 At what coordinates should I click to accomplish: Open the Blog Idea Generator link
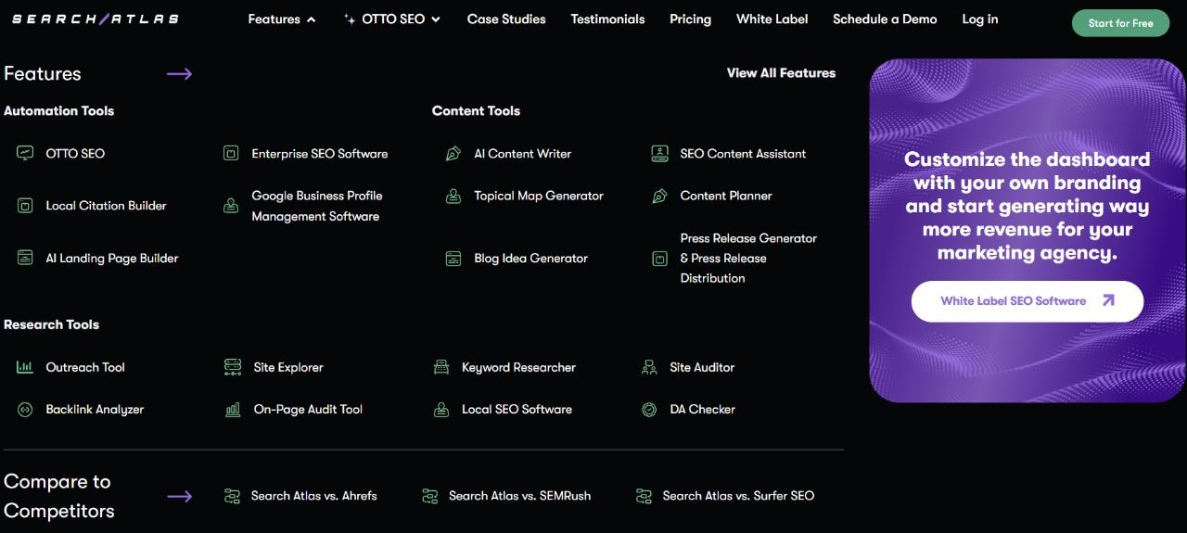click(x=531, y=258)
